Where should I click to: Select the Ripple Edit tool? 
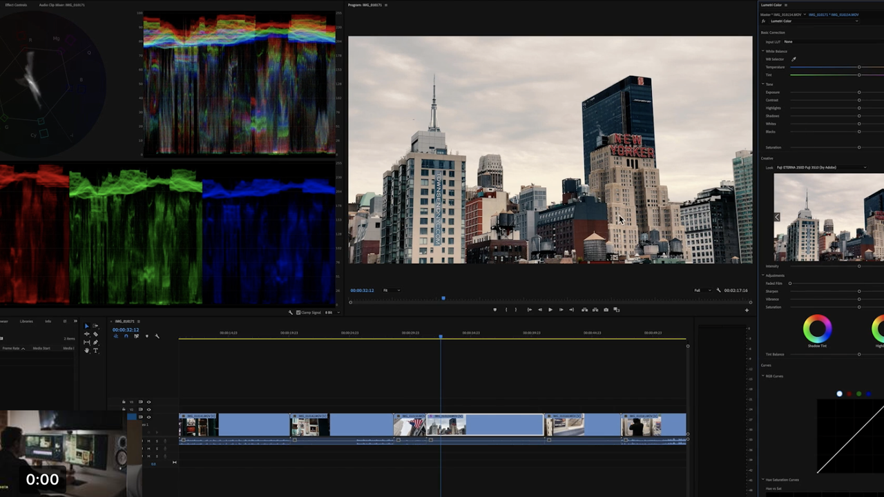pyautogui.click(x=86, y=334)
